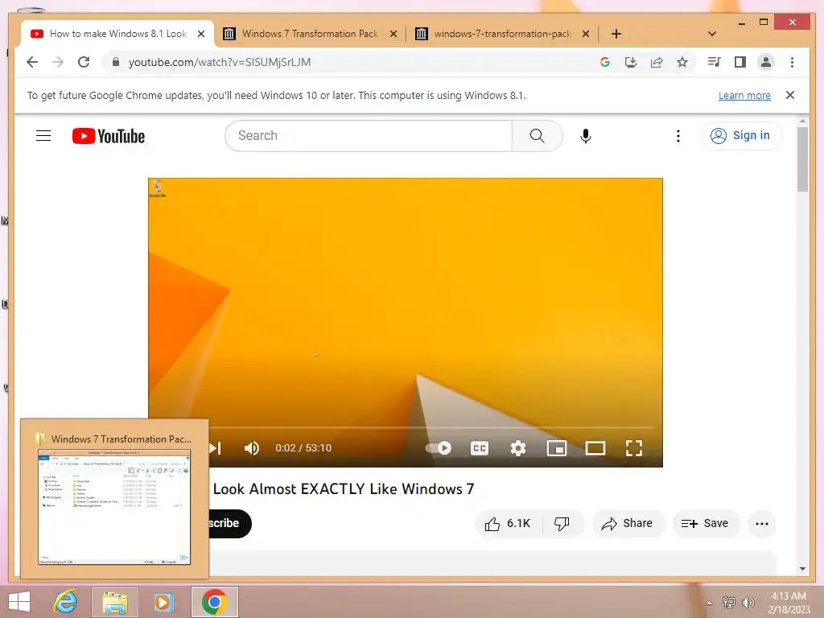
Task: Open YouTube hamburger guide menu
Action: point(43,135)
